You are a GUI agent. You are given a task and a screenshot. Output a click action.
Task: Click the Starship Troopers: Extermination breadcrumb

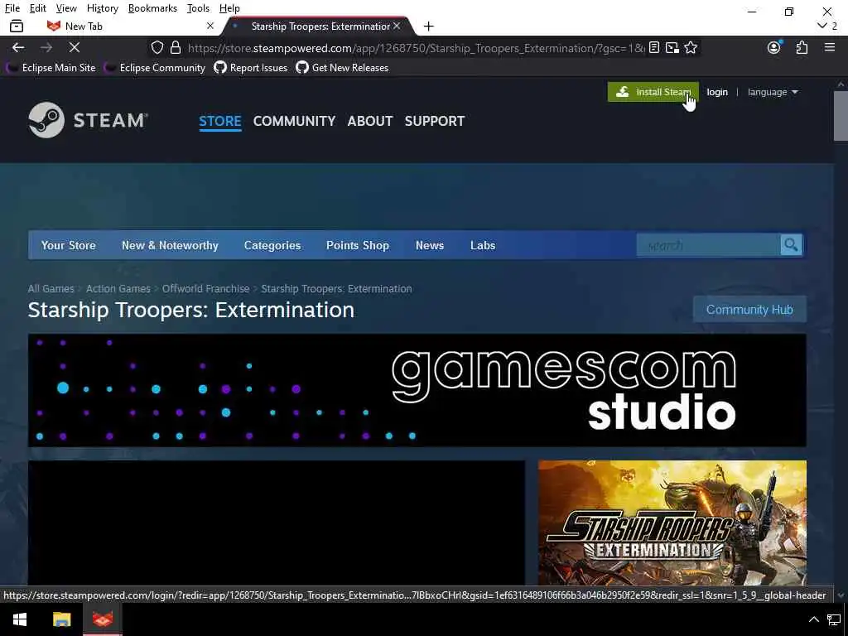336,288
